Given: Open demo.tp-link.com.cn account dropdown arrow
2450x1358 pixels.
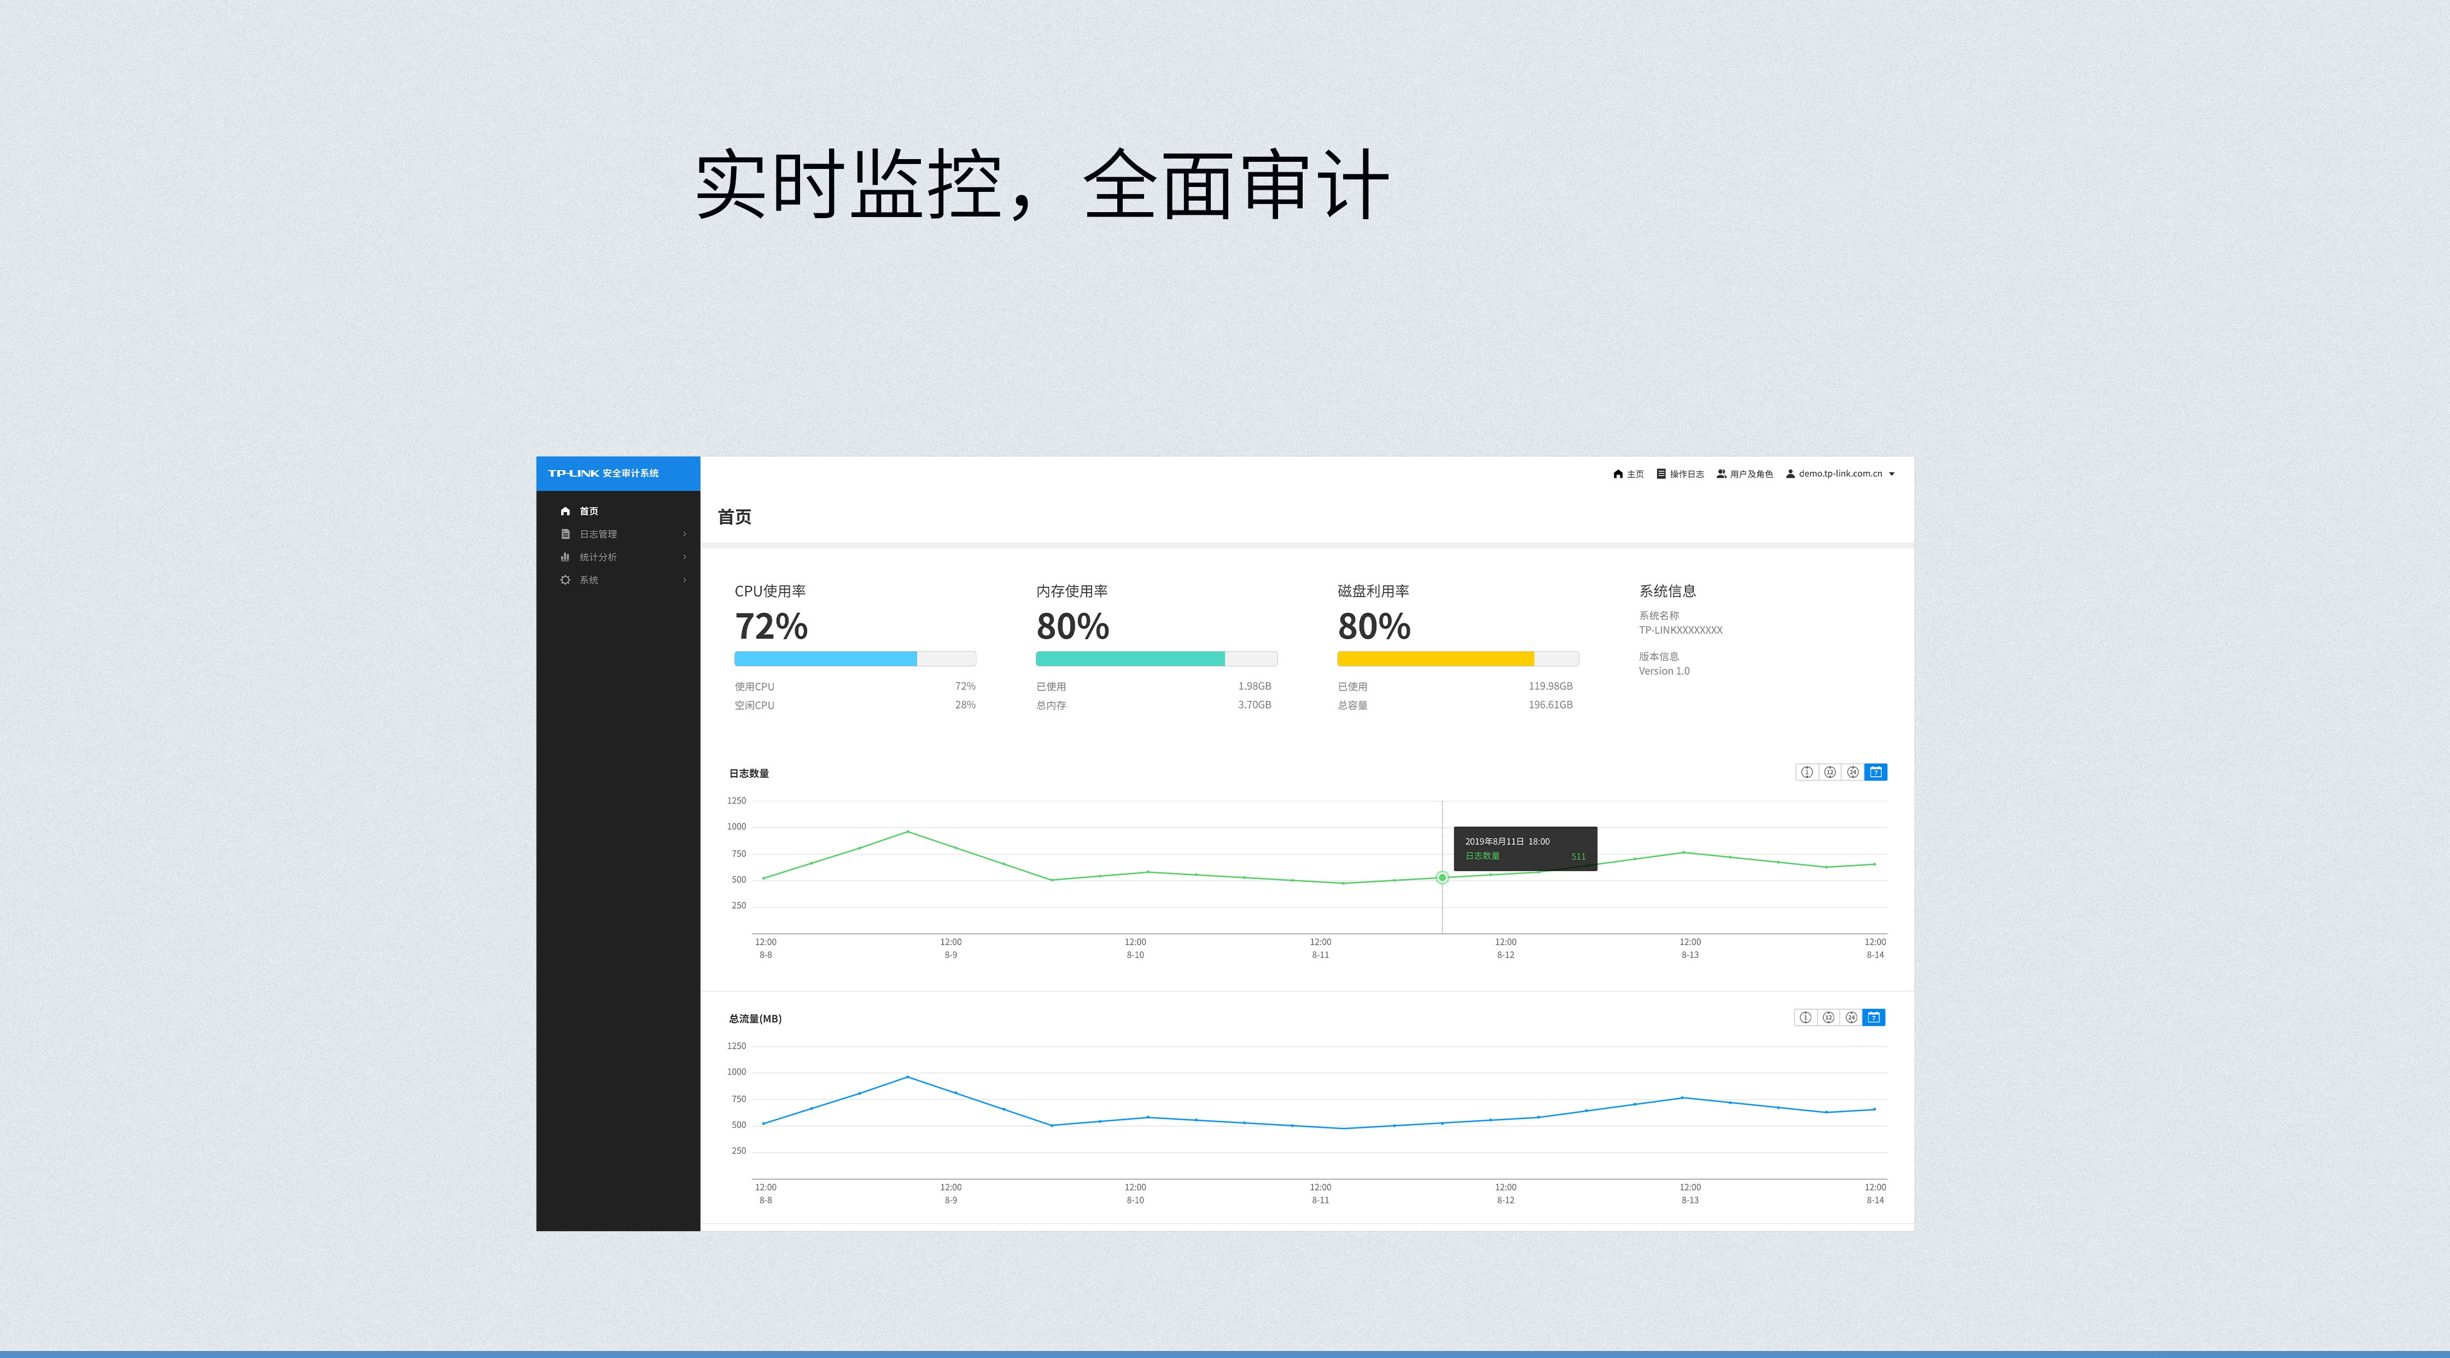Looking at the screenshot, I should (x=1892, y=475).
